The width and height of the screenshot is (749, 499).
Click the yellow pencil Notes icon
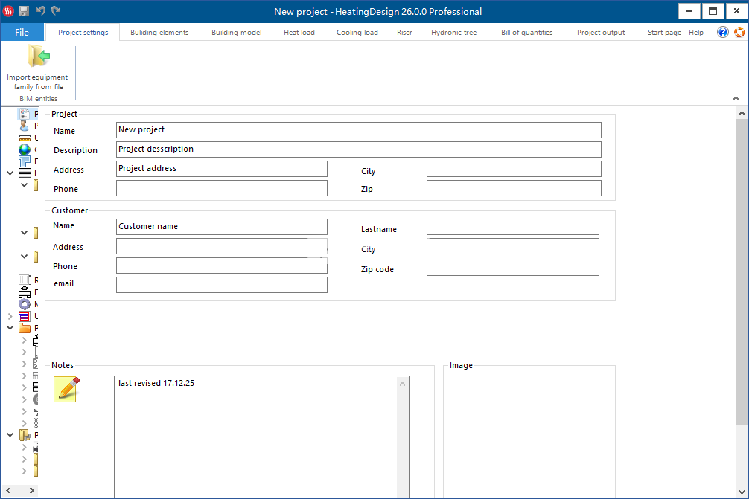pos(66,389)
